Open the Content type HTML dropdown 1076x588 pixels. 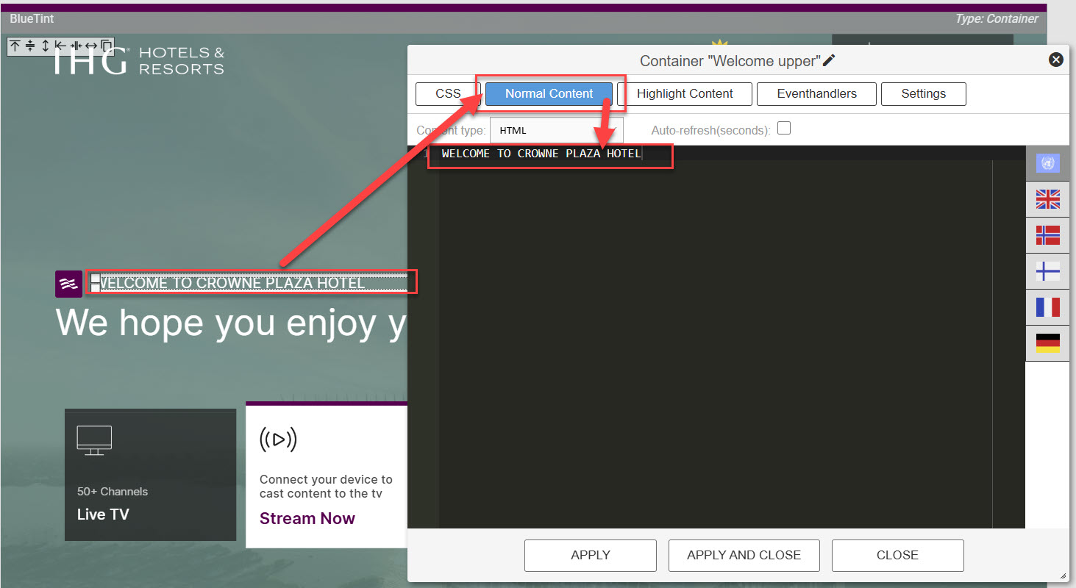556,131
